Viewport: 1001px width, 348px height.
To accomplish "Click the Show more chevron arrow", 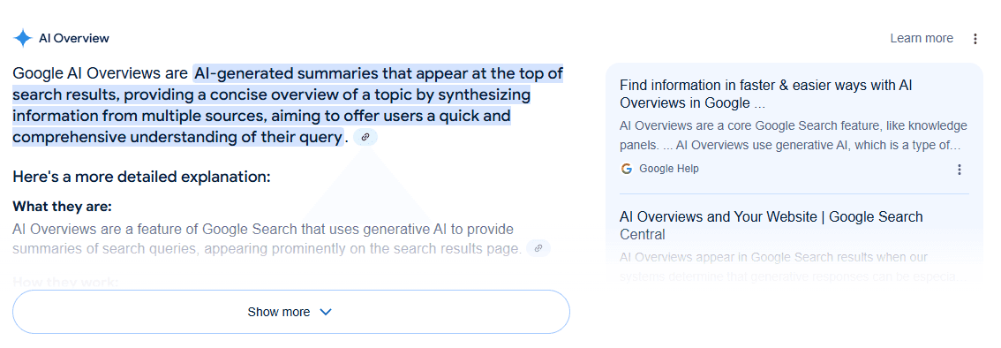I will tap(326, 312).
